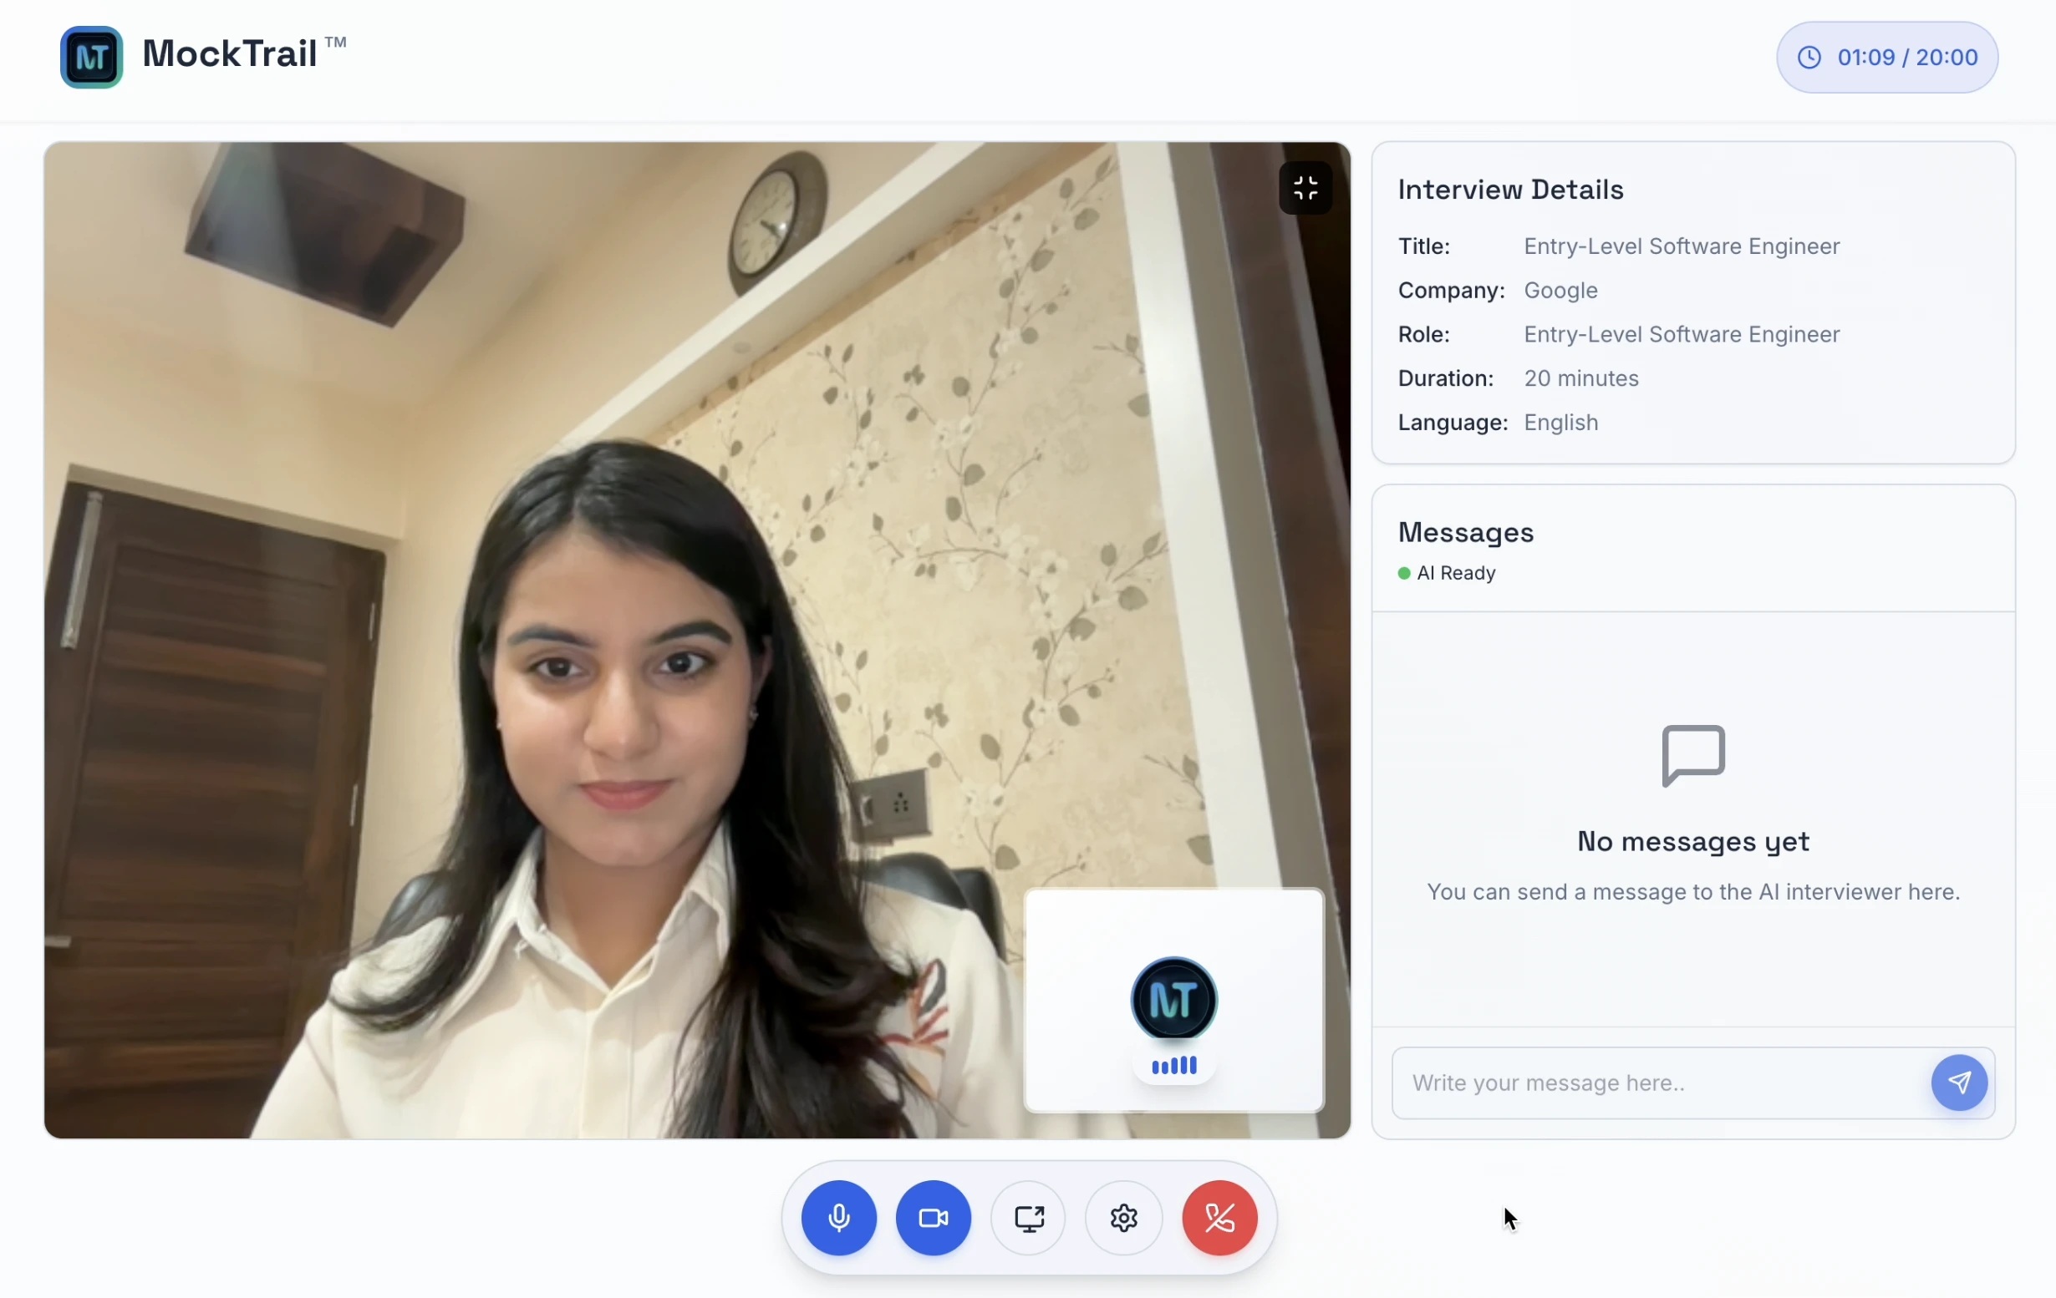Click the green AI Ready status dot
This screenshot has height=1298, width=2056.
[x=1404, y=574]
